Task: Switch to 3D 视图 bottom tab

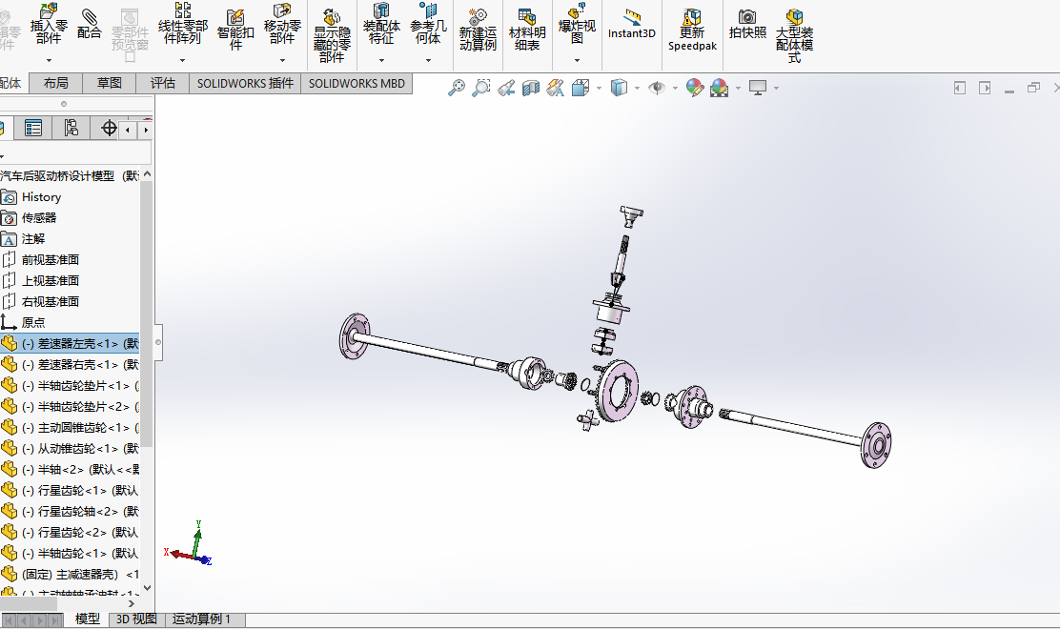Action: [136, 619]
